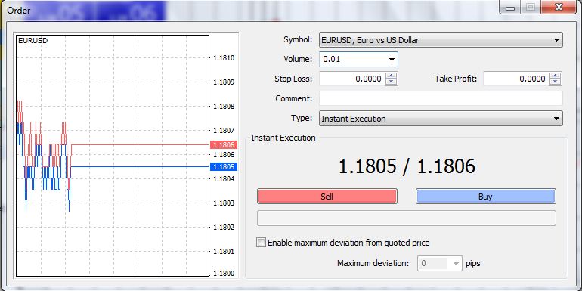The image size is (582, 291).
Task: Maximize the Order window
Action: click(x=531, y=7)
